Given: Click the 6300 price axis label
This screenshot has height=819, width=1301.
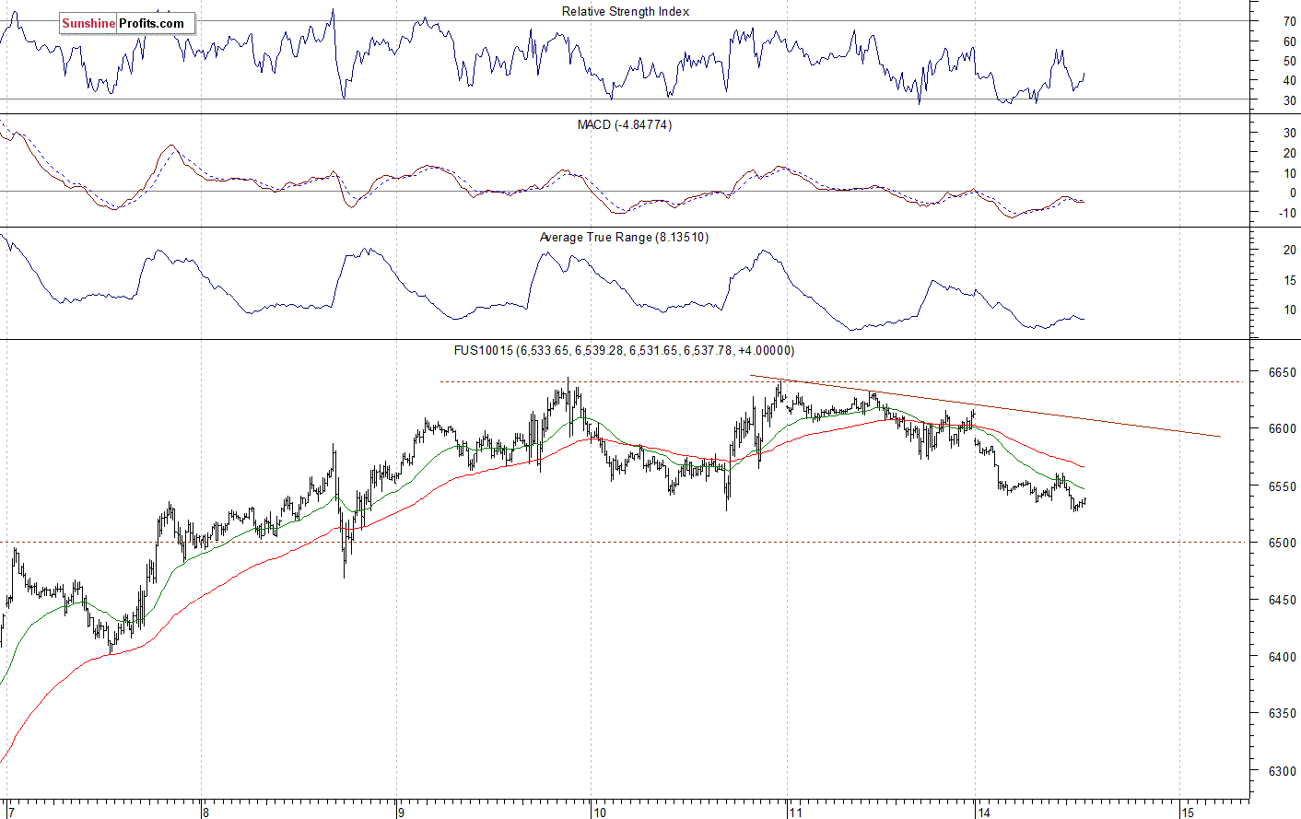Looking at the screenshot, I should (1283, 772).
